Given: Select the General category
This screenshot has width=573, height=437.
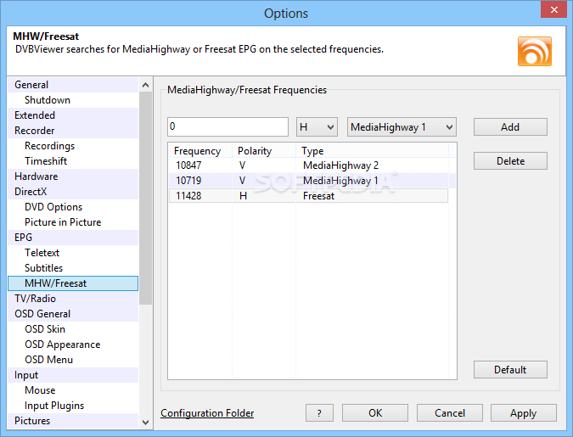Looking at the screenshot, I should [73, 85].
